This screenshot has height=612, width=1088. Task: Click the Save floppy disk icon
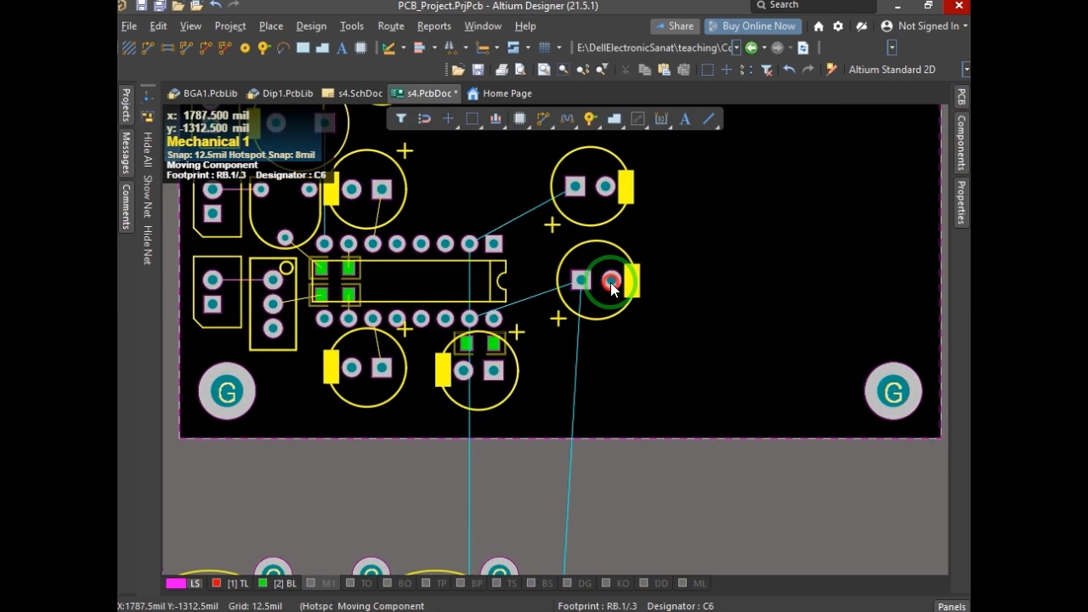tap(478, 70)
